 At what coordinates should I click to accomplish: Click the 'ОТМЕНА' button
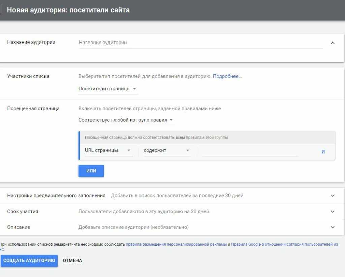tap(72, 261)
